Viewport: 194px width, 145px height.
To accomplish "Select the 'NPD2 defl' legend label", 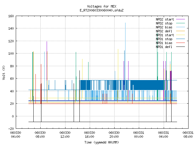I will [164, 31].
